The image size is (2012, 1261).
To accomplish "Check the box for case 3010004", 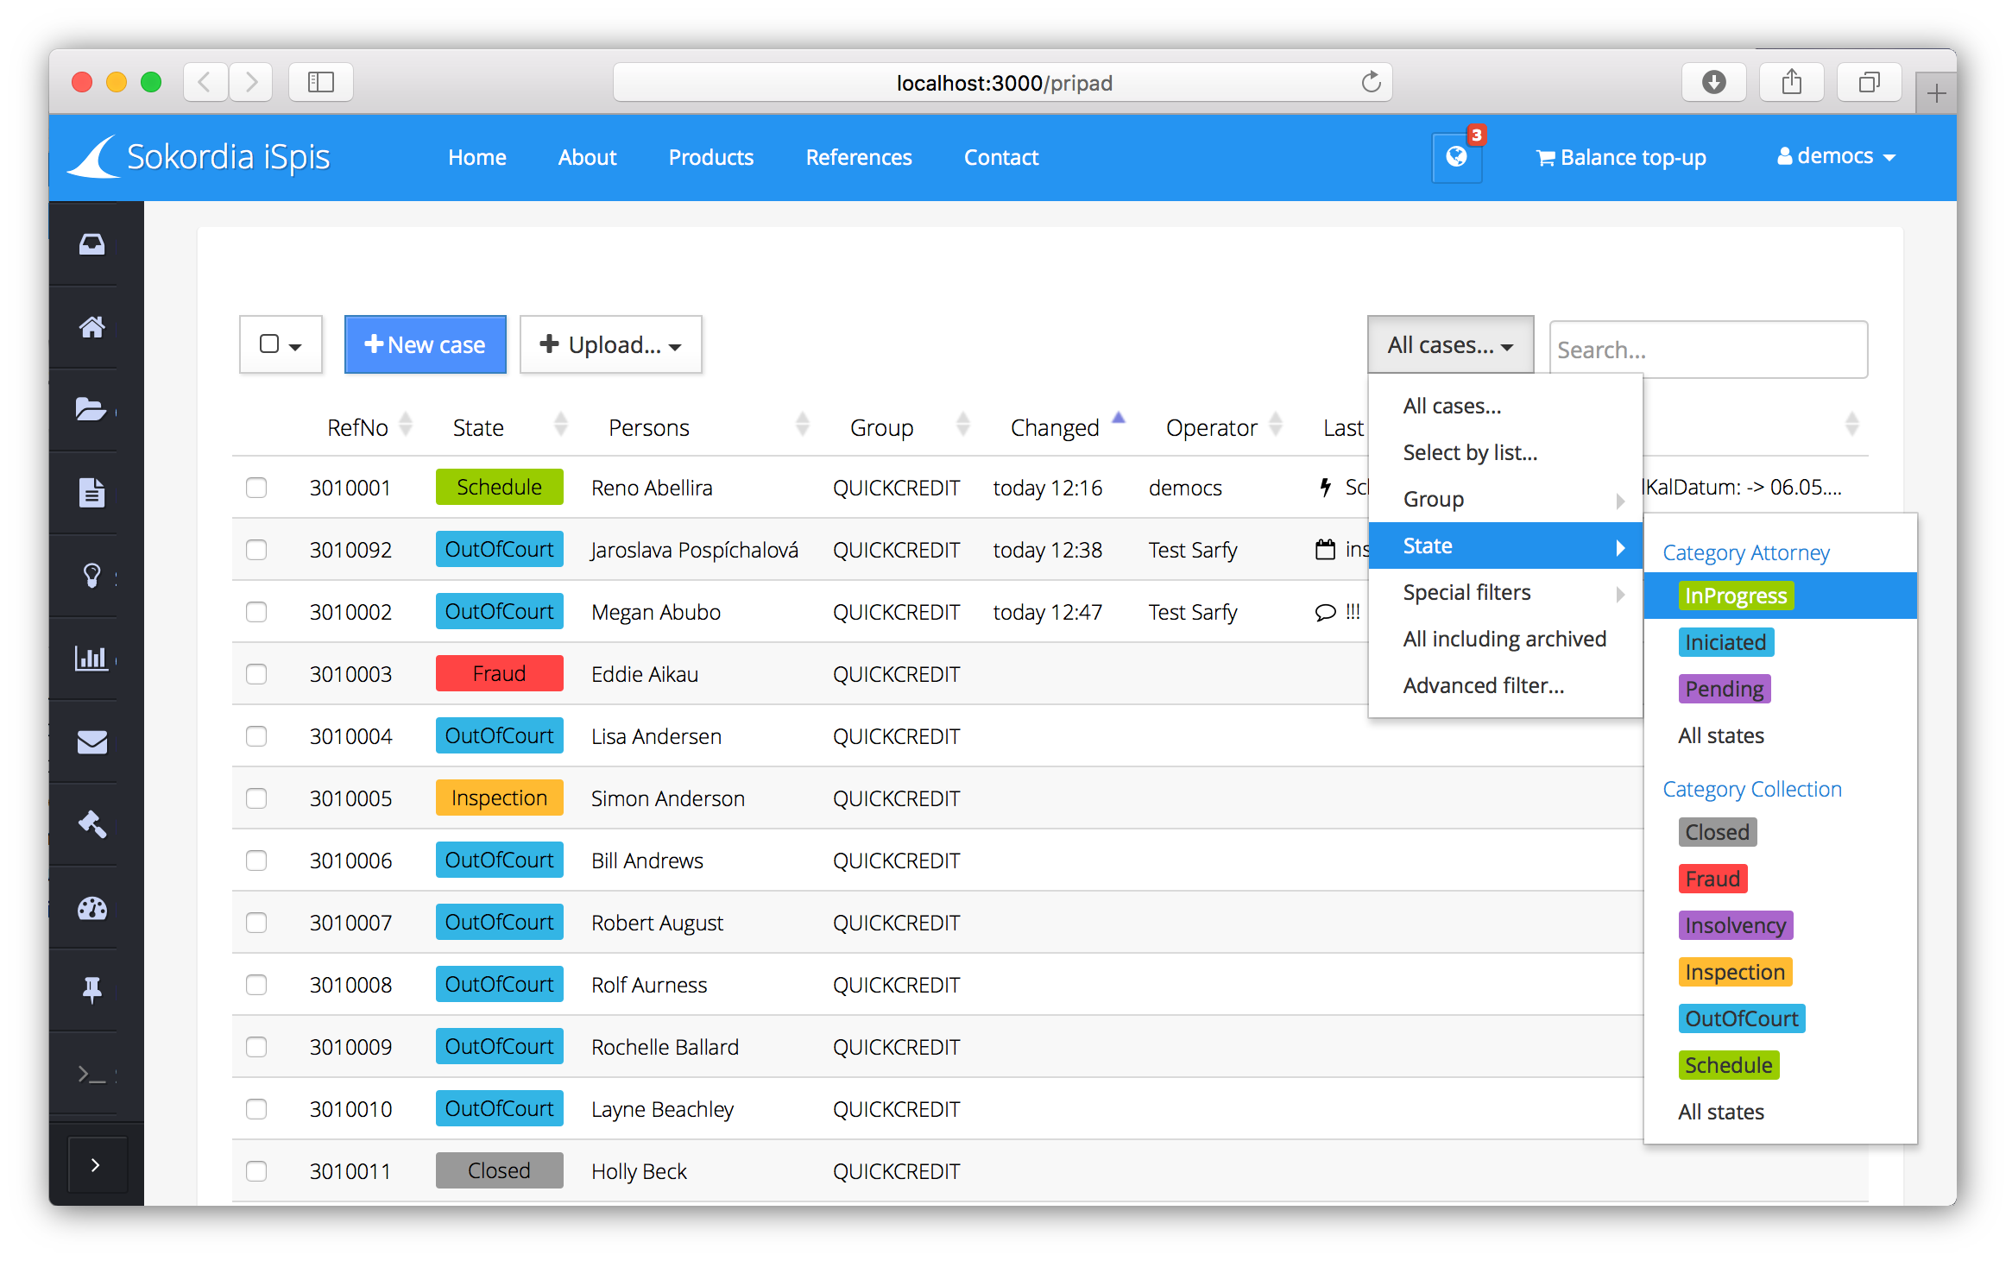I will coord(256,736).
